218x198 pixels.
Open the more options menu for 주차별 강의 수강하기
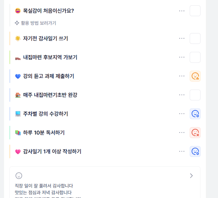tap(182, 114)
